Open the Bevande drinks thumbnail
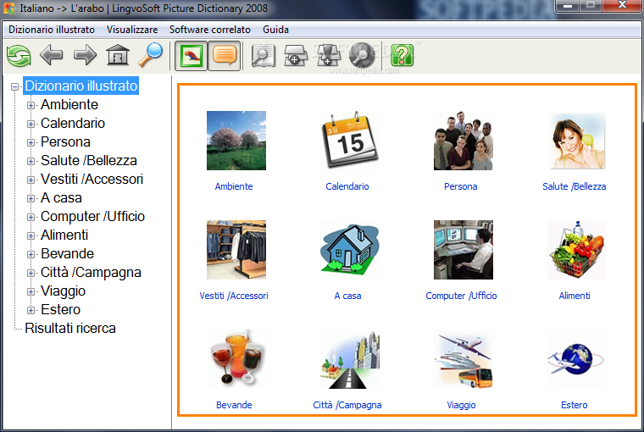This screenshot has height=432, width=644. (x=236, y=359)
